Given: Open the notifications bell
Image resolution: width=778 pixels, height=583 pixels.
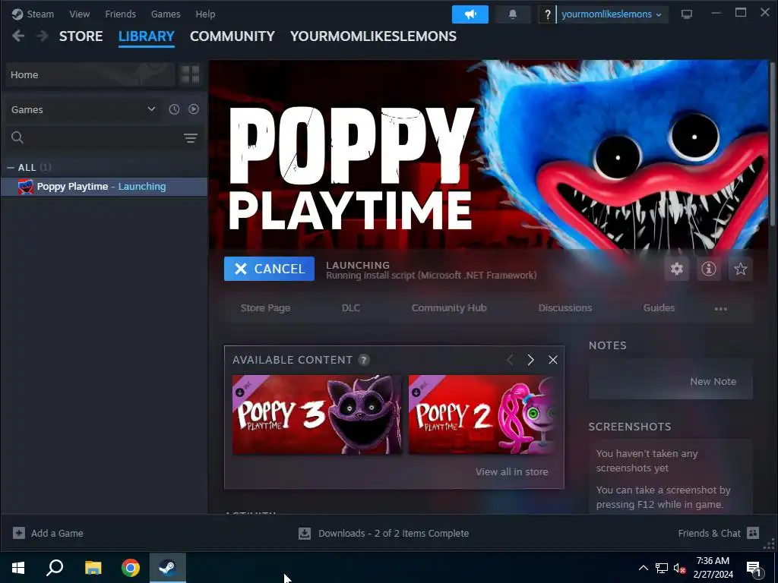Looking at the screenshot, I should 513,14.
